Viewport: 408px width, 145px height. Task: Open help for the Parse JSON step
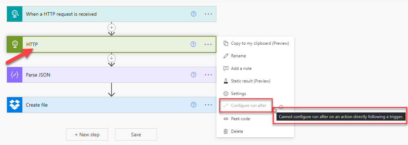[x=193, y=75]
